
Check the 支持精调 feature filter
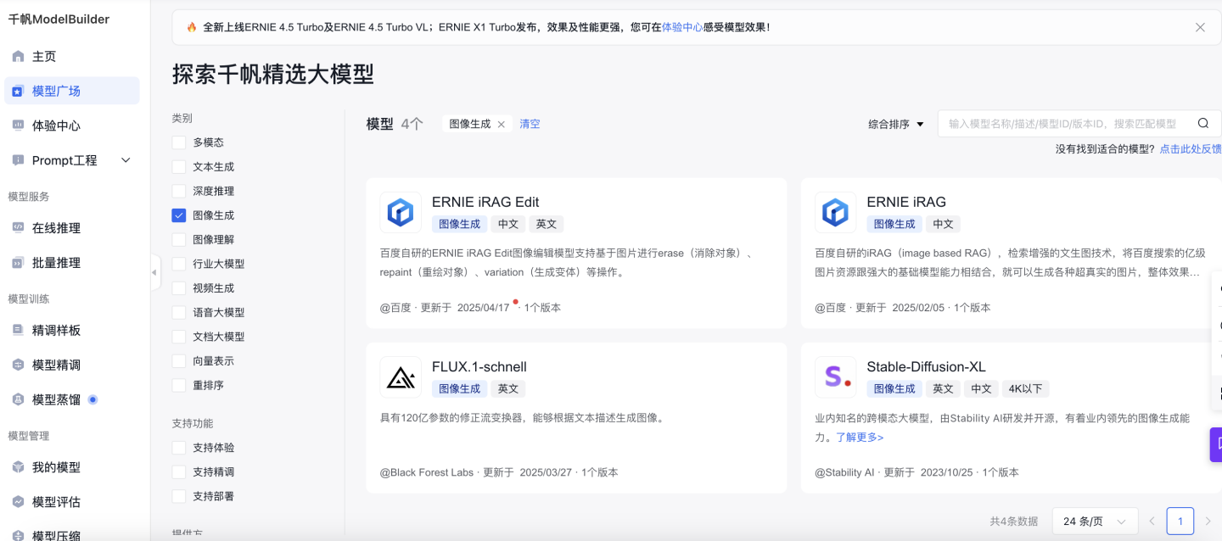pos(178,472)
